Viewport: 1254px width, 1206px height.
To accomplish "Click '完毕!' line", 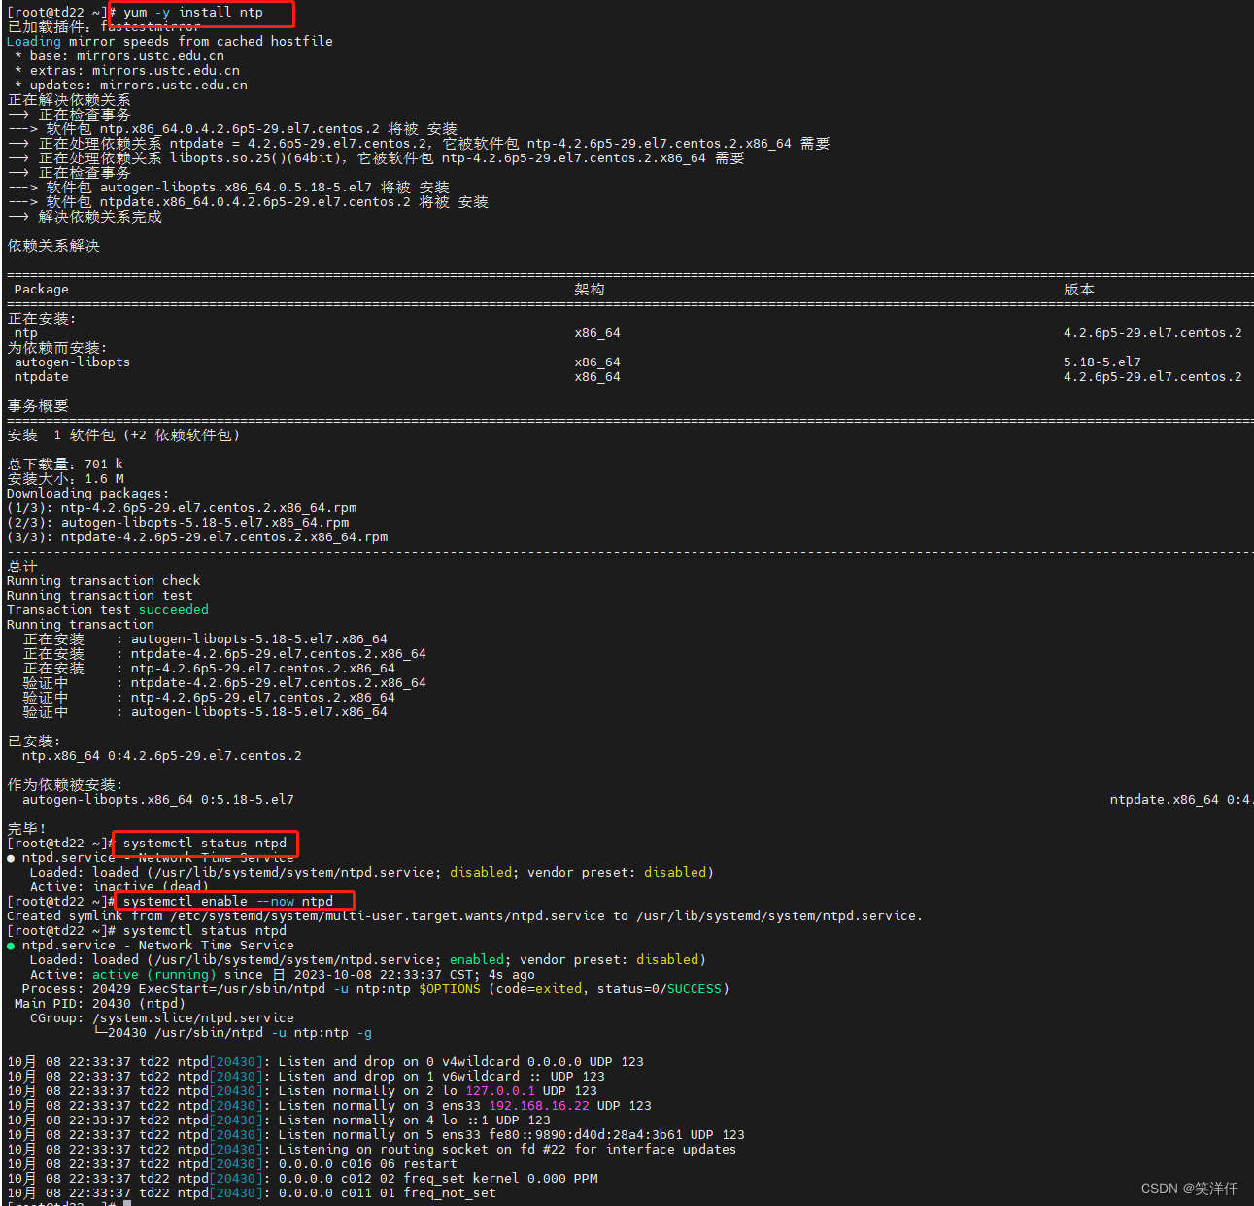I will [27, 829].
